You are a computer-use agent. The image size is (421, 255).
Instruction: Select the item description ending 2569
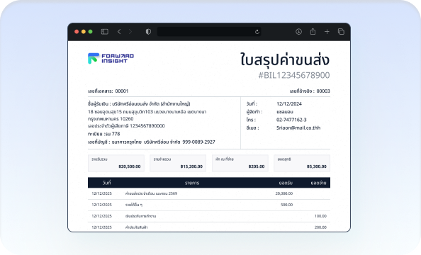(x=151, y=193)
